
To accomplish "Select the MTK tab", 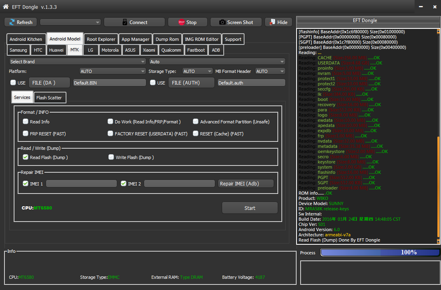I will coord(74,50).
